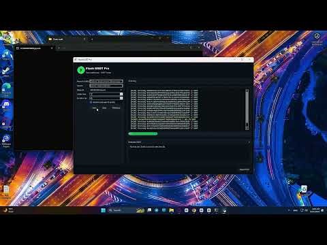Show hidden system tray icons
Image resolution: width=327 pixels, height=245 pixels.
(289, 210)
